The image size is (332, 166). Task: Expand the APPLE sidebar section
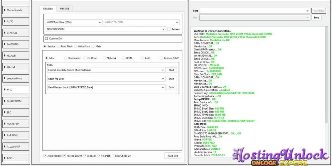[16, 158]
